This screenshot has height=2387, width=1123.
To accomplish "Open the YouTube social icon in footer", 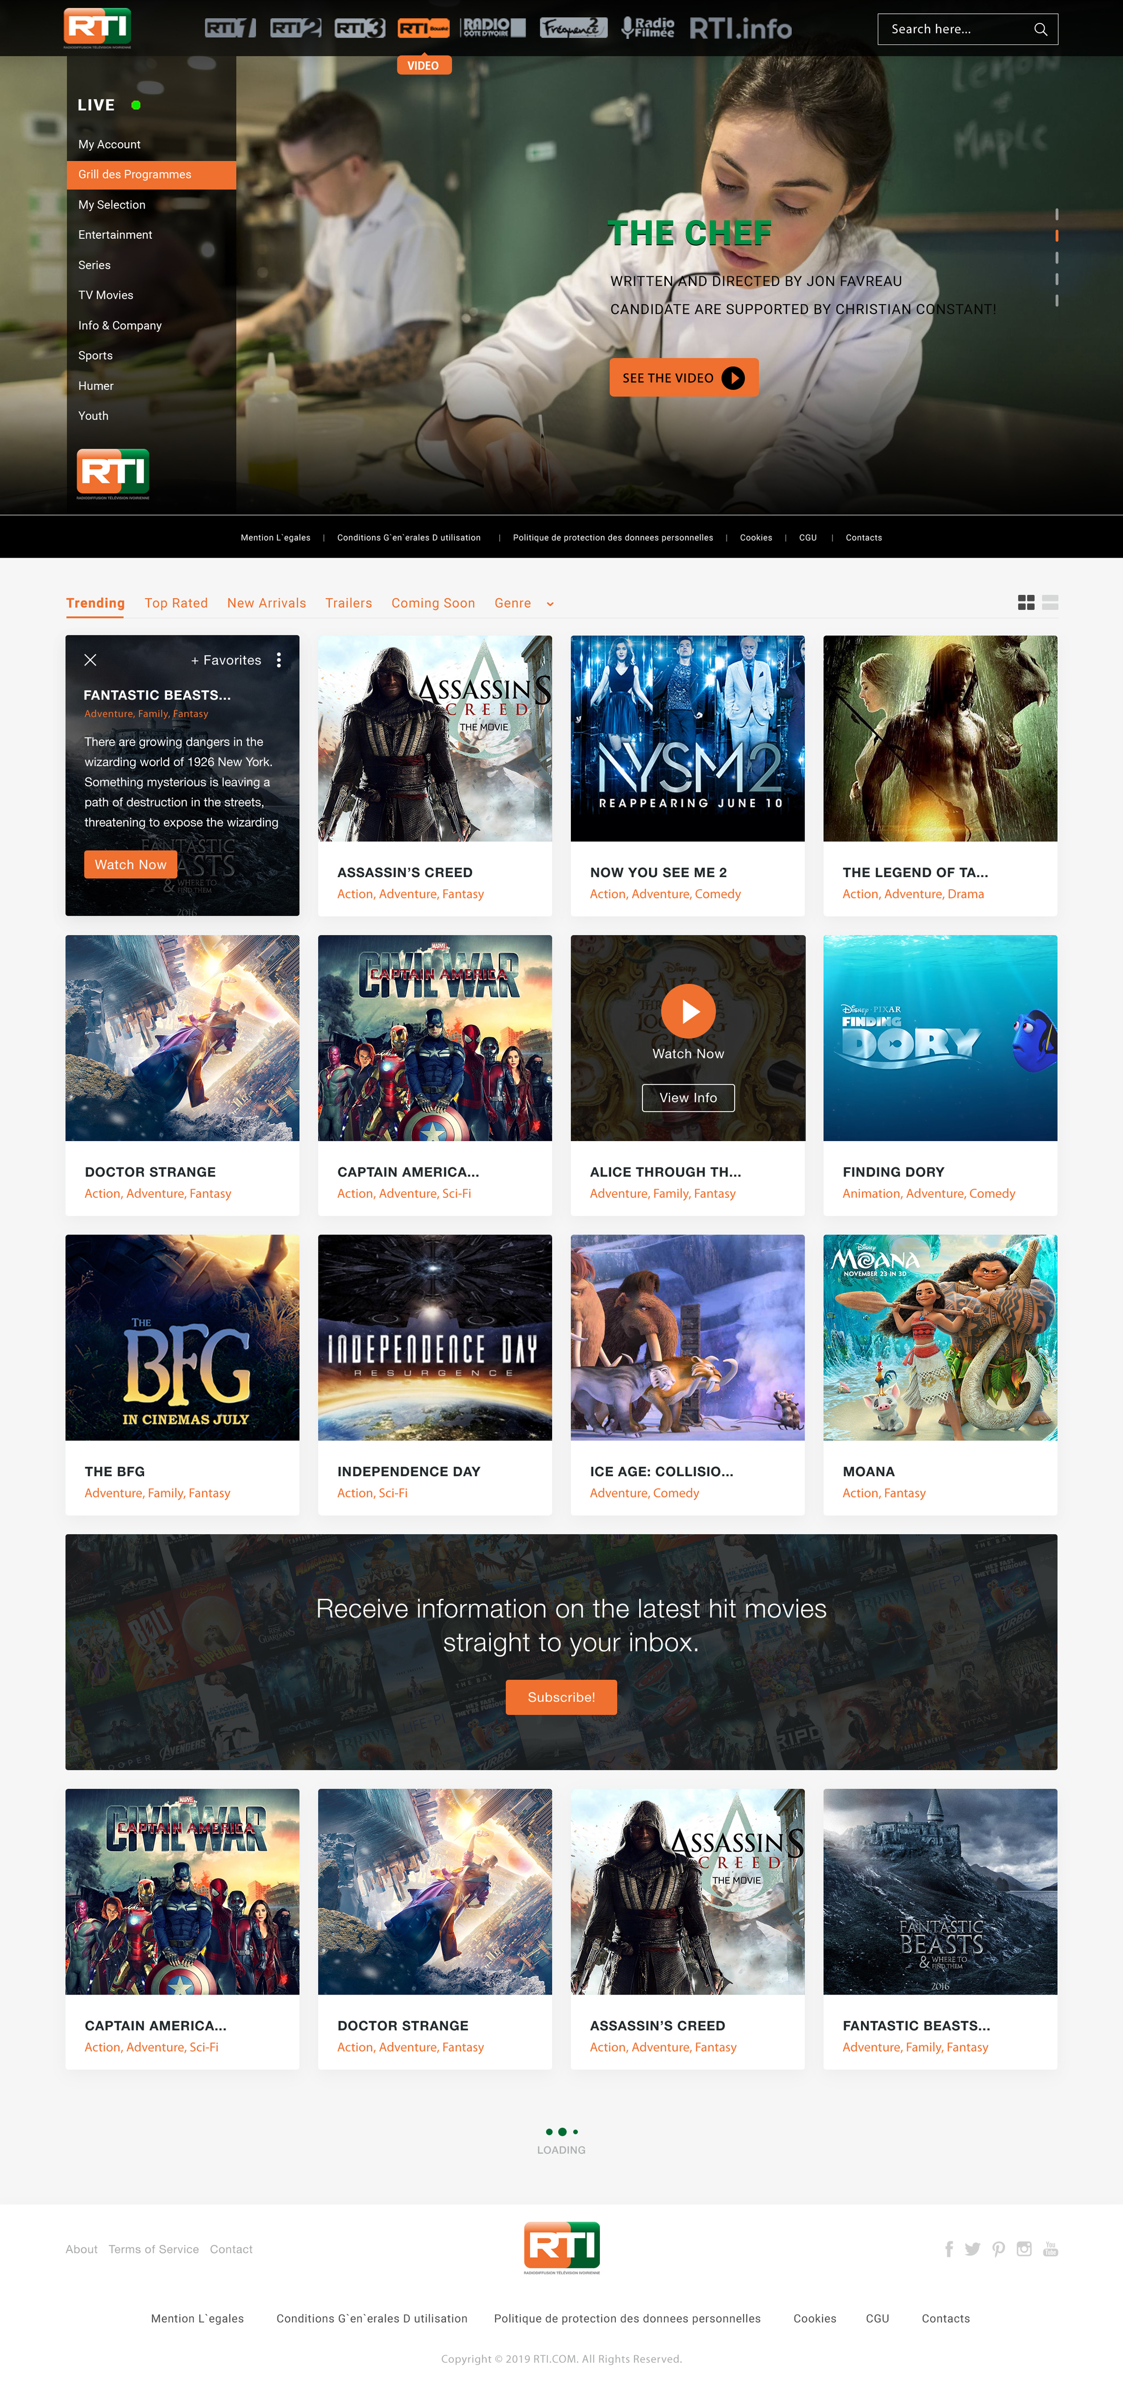I will coord(1050,2249).
